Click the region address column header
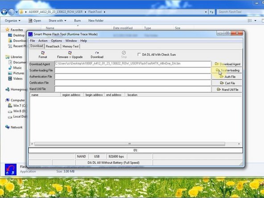Screen dimensions: 264x198 72,95
